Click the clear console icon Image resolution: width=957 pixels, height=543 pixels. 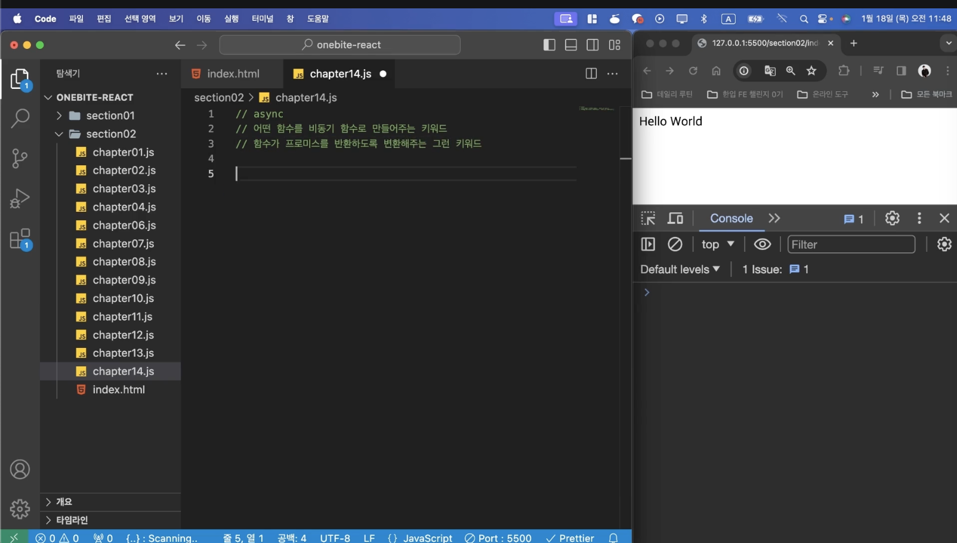[675, 244]
